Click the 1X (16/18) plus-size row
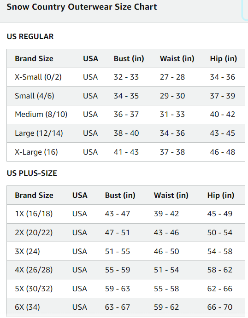The image size is (248, 318). (126, 214)
